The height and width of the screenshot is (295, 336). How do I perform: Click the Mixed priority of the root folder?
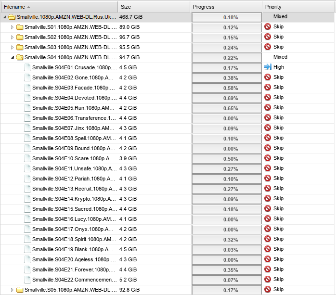pyautogui.click(x=280, y=16)
